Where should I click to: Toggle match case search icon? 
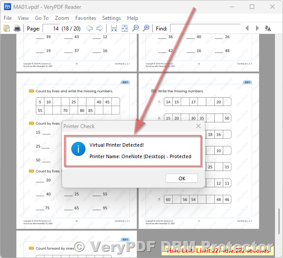[268, 28]
